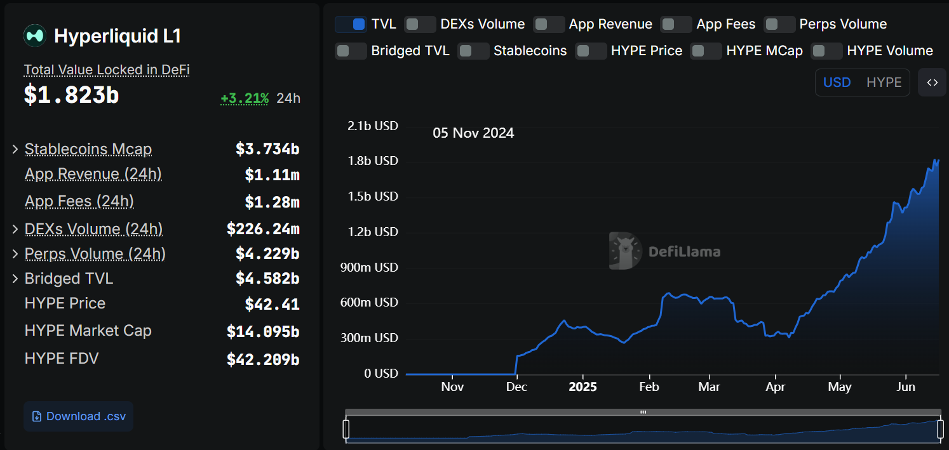Click the Hyperliquid L1 logo icon
The height and width of the screenshot is (450, 949).
coord(35,36)
